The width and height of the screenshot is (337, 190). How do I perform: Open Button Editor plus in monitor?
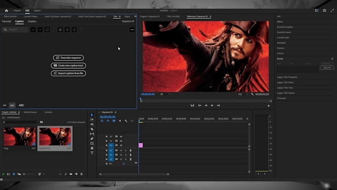click(269, 106)
